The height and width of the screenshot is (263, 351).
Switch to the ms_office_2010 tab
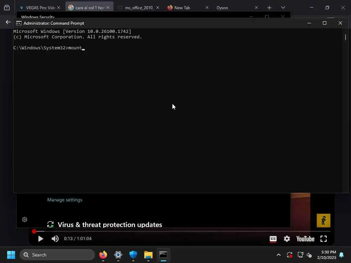click(x=138, y=8)
